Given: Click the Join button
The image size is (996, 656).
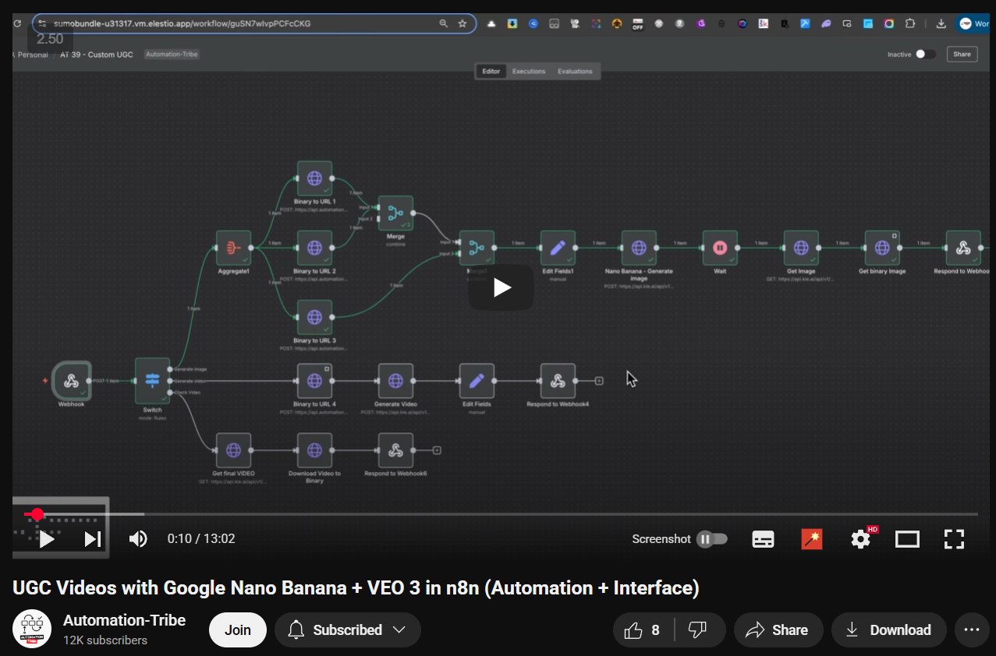Looking at the screenshot, I should [x=238, y=630].
